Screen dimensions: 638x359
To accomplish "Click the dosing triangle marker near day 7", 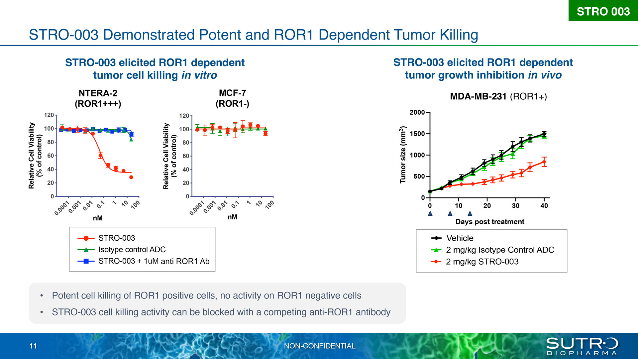I will [450, 213].
